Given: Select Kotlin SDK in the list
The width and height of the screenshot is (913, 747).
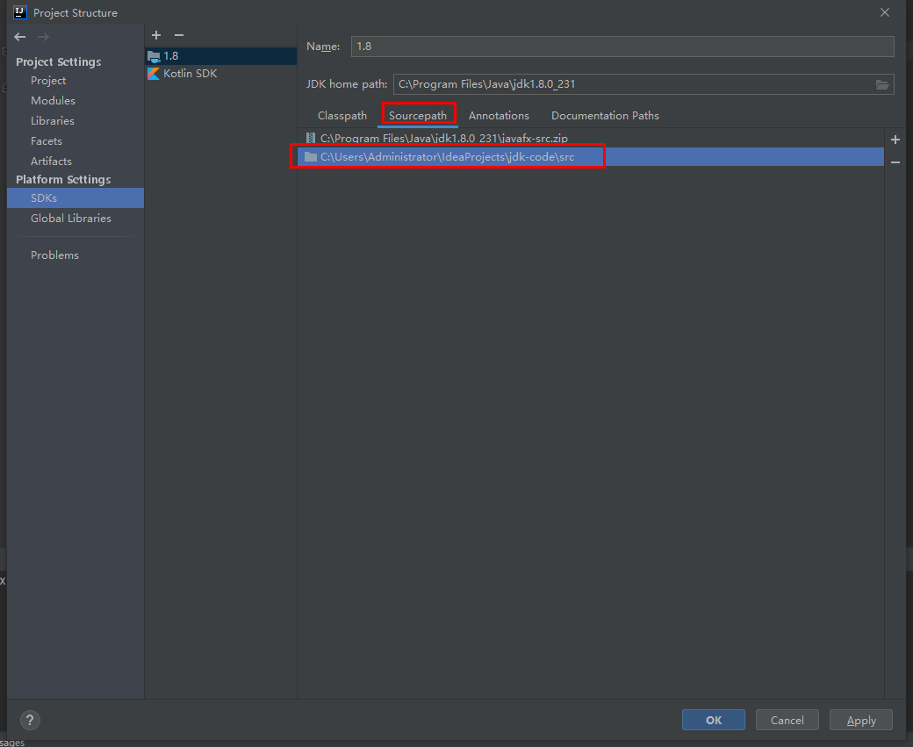Looking at the screenshot, I should 220,74.
